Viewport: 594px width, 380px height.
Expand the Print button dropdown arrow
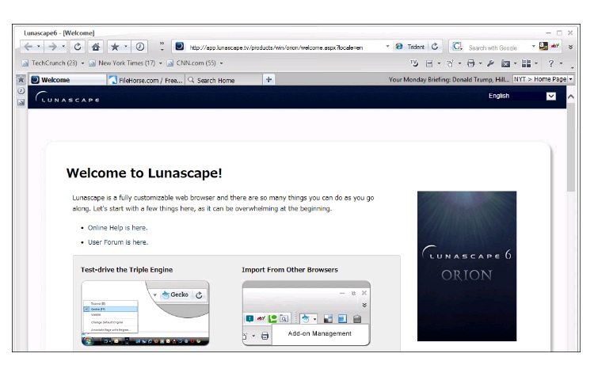(481, 63)
